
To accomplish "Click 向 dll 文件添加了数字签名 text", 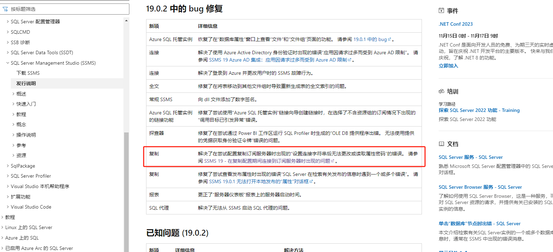I will [227, 99].
